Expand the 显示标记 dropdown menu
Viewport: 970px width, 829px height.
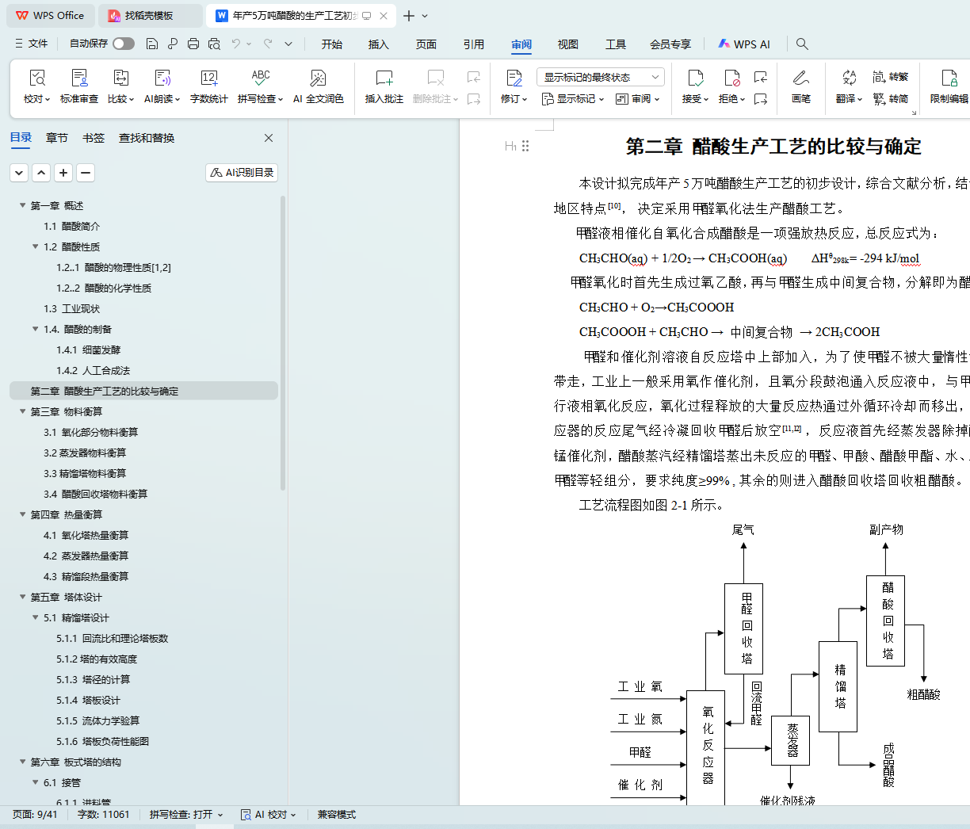coord(573,99)
